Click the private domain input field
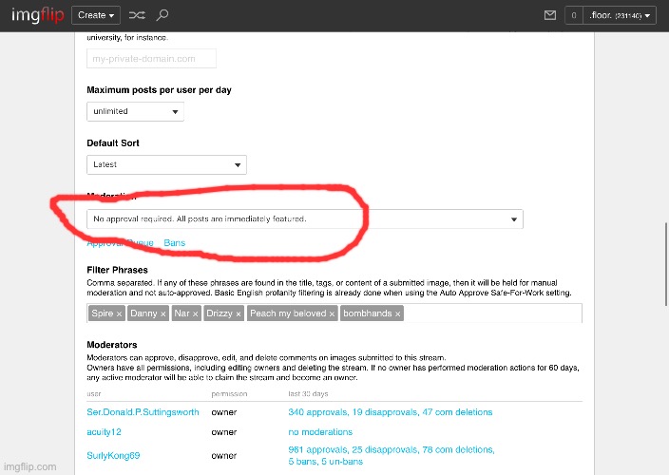The height and width of the screenshot is (475, 669). pyautogui.click(x=151, y=59)
